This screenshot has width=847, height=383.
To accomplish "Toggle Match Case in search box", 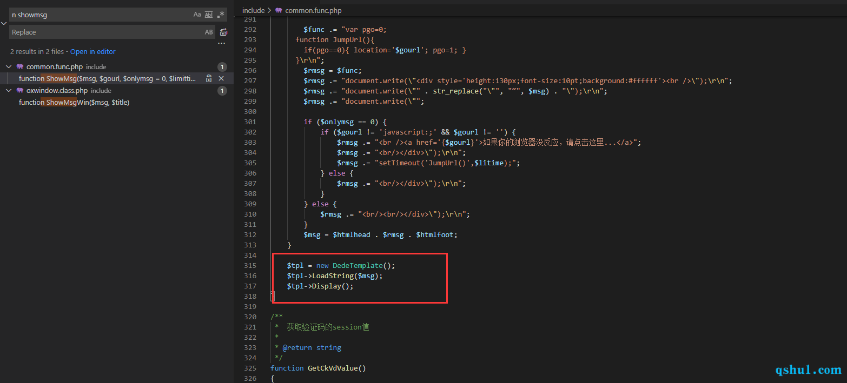I will click(x=197, y=15).
